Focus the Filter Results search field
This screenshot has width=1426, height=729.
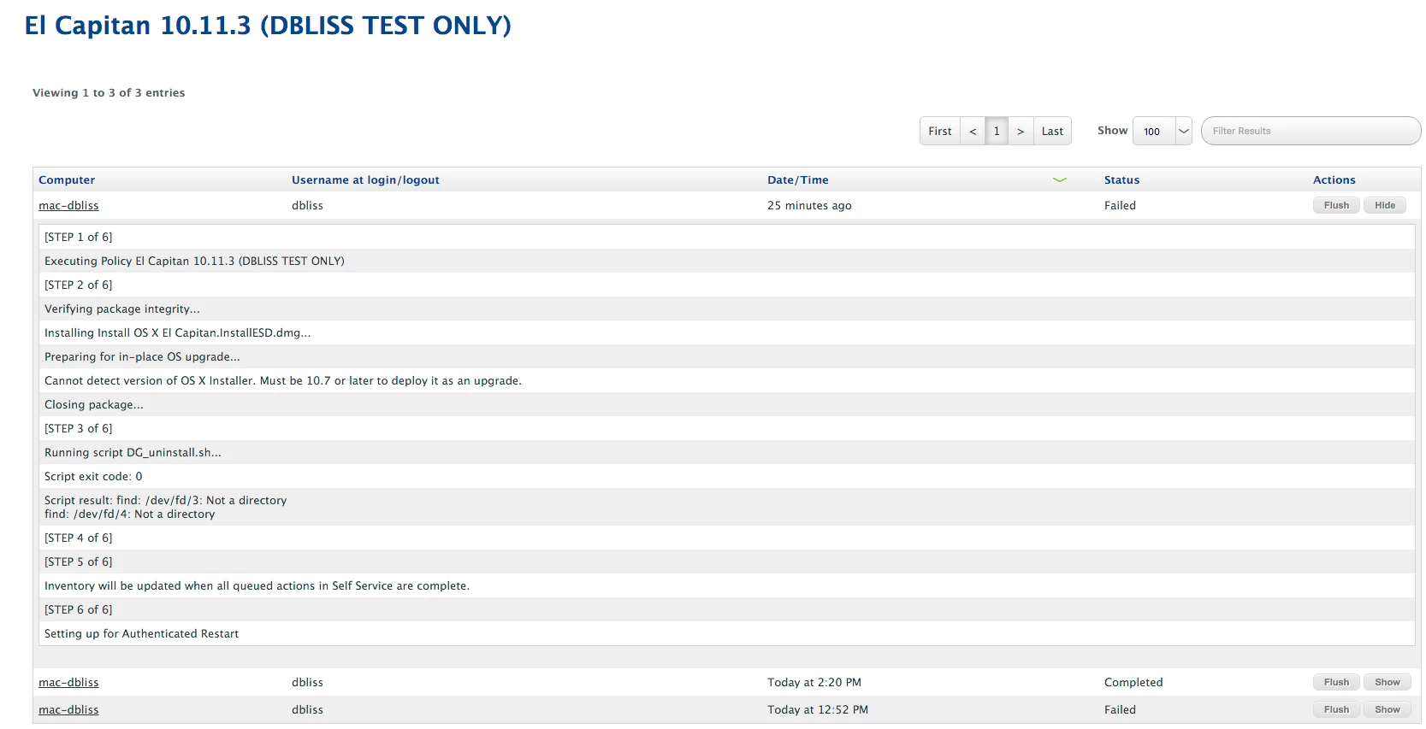(x=1311, y=131)
